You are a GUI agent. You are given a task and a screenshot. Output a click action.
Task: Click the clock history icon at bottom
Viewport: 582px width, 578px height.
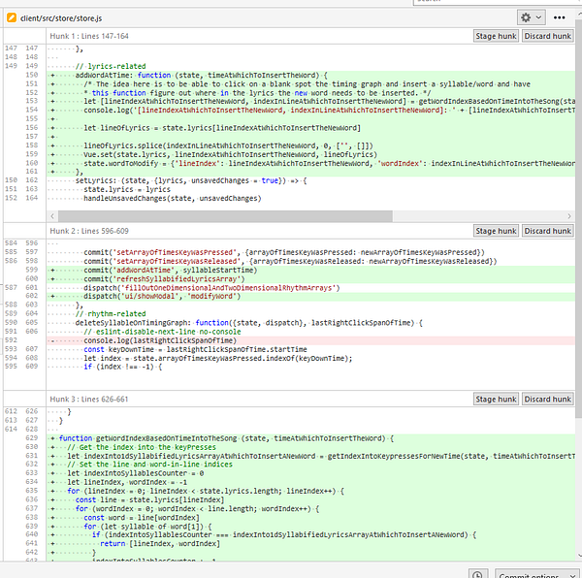pyautogui.click(x=476, y=574)
